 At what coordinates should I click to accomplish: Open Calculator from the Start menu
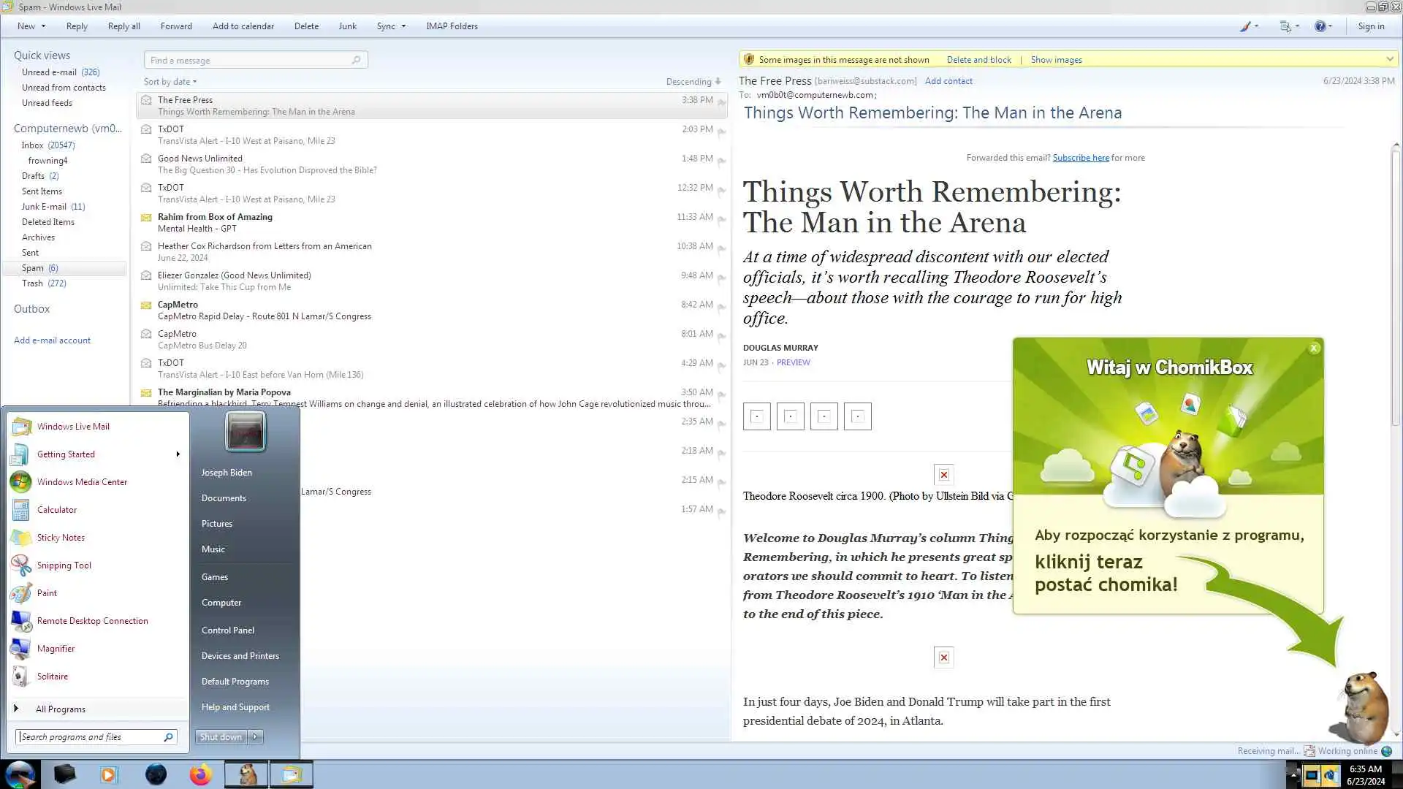[x=56, y=510]
